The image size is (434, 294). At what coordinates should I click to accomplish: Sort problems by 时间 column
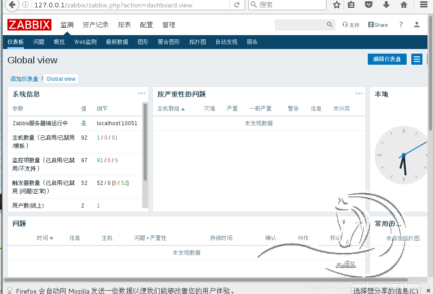(x=45, y=238)
